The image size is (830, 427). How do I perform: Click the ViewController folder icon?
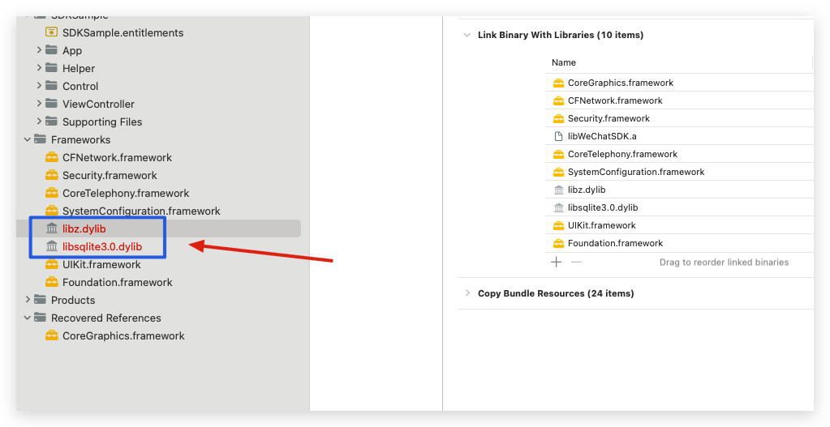pos(51,104)
